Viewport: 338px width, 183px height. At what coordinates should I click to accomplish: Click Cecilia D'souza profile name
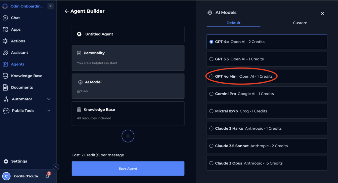pyautogui.click(x=26, y=176)
